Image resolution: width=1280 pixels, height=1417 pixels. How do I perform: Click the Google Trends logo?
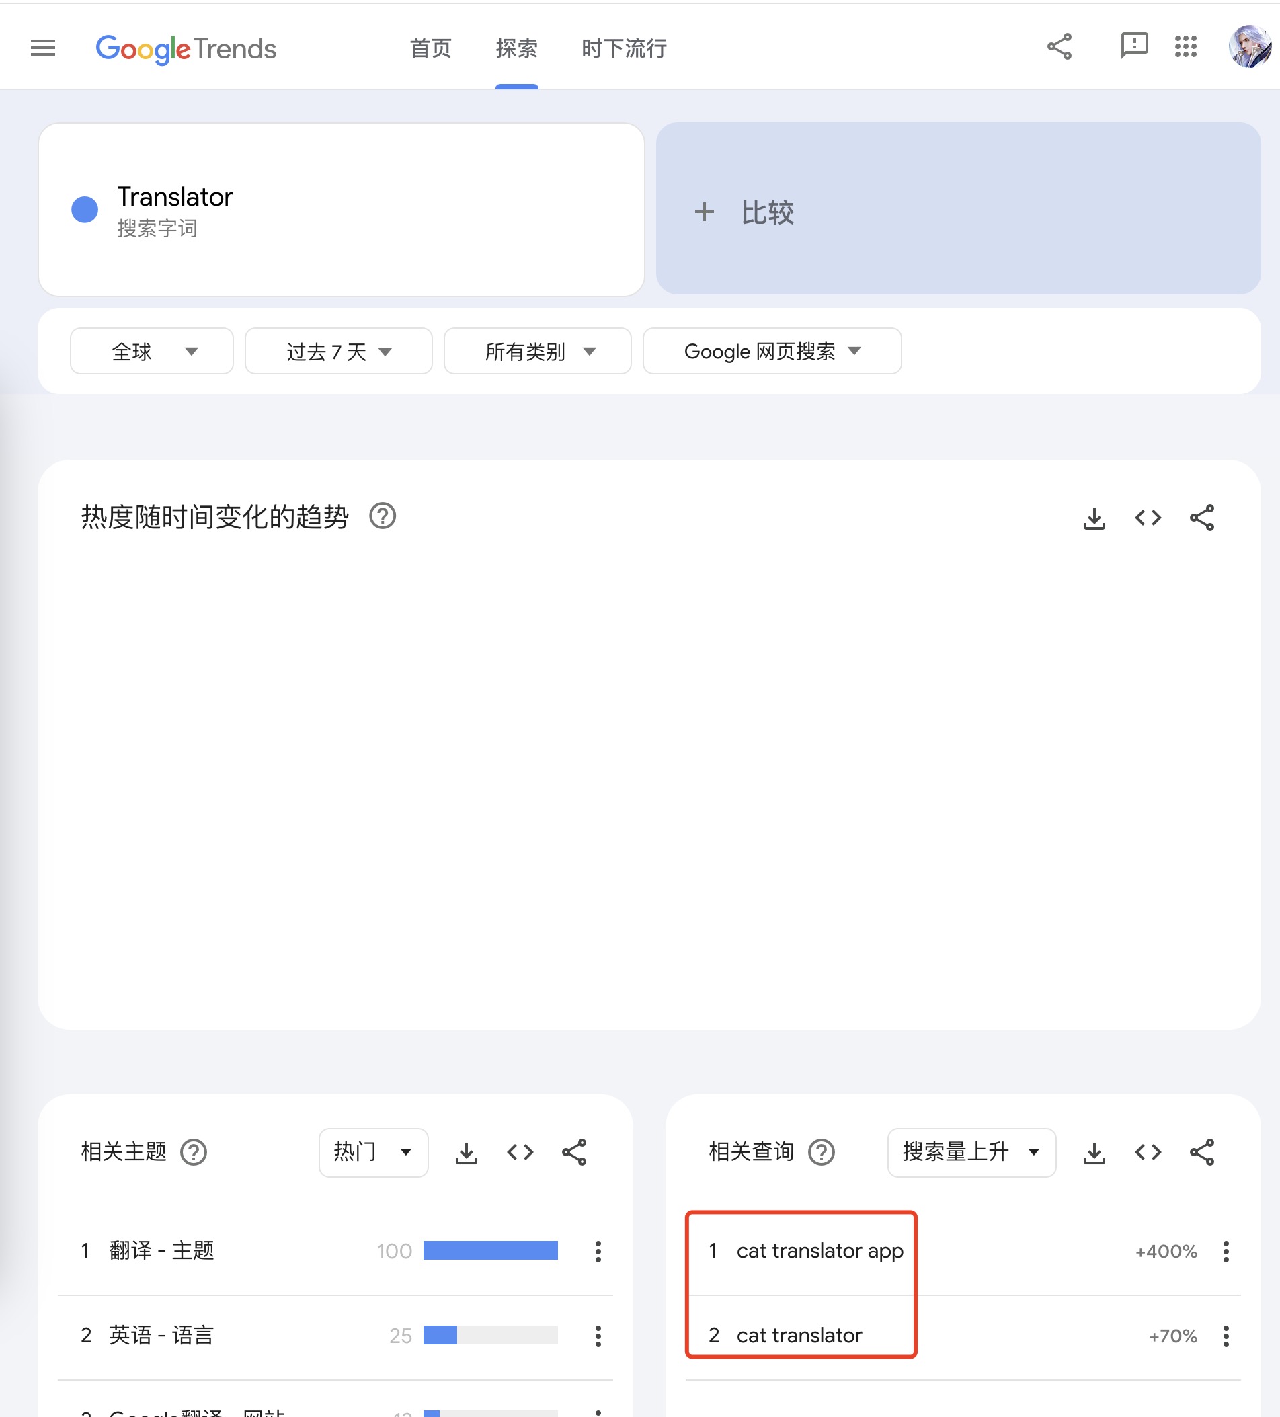tap(186, 48)
